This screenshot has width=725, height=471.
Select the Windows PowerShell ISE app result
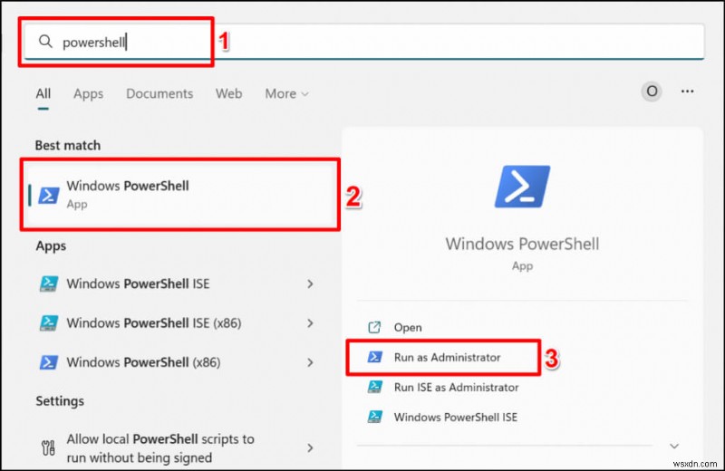point(176,284)
